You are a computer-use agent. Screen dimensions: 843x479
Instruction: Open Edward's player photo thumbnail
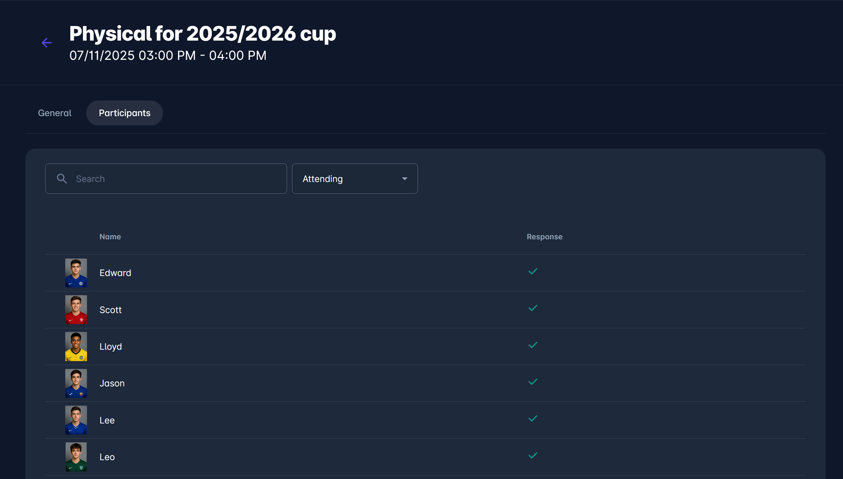(x=76, y=273)
